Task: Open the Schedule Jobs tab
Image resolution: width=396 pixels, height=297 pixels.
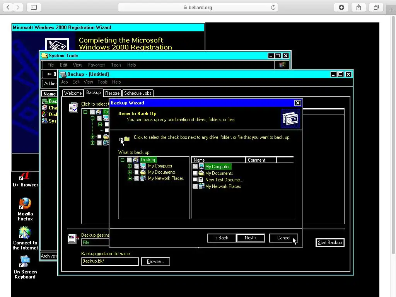Action: [138, 93]
